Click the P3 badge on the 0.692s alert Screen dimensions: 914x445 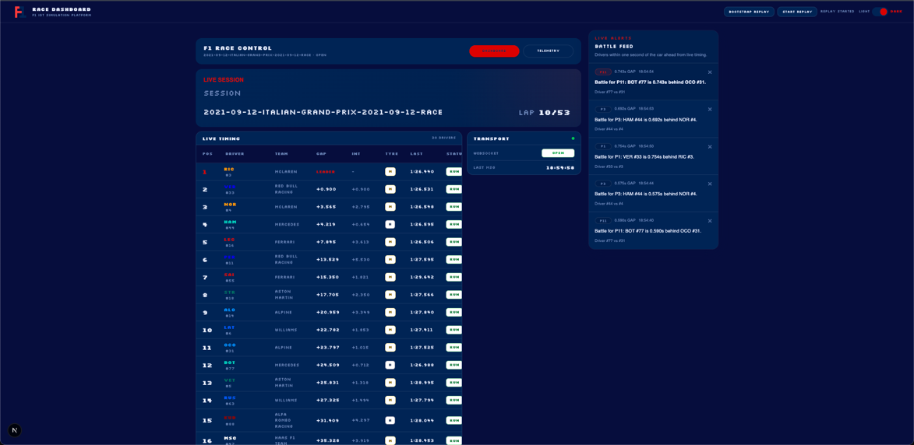pos(603,109)
